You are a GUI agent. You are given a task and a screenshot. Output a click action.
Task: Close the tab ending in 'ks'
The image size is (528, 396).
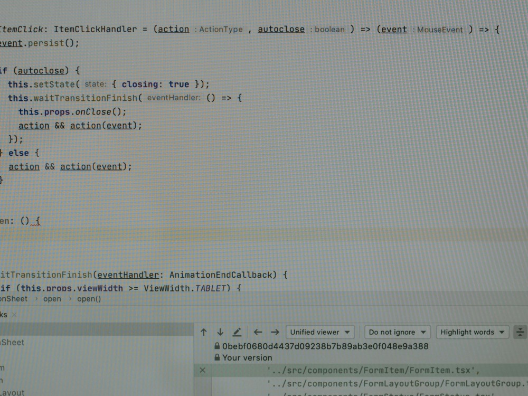coord(14,315)
